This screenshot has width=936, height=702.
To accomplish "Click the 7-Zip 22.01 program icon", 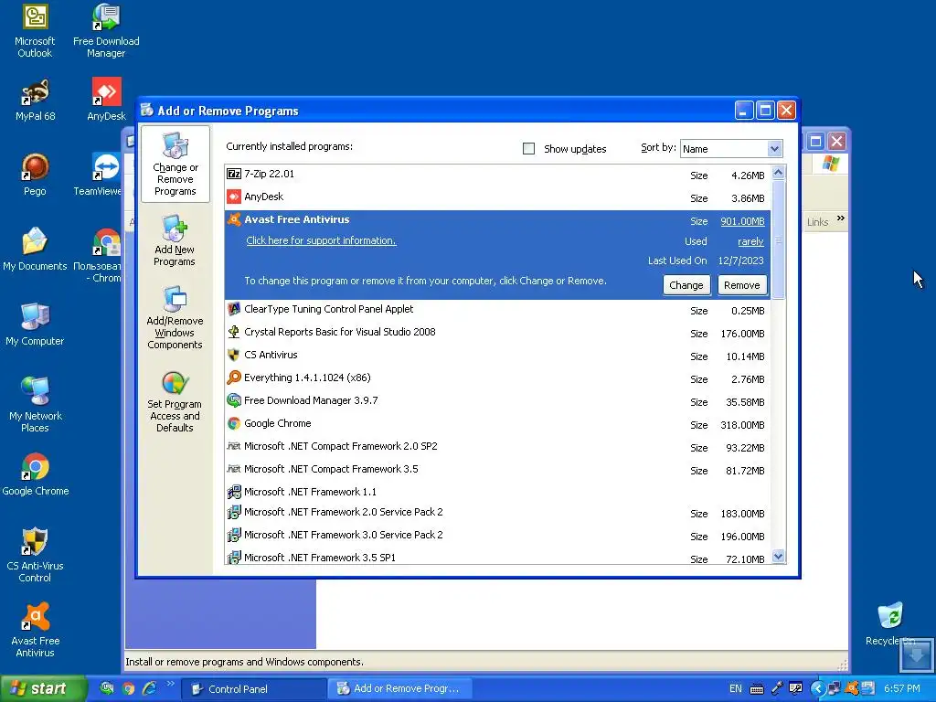I will tap(234, 174).
